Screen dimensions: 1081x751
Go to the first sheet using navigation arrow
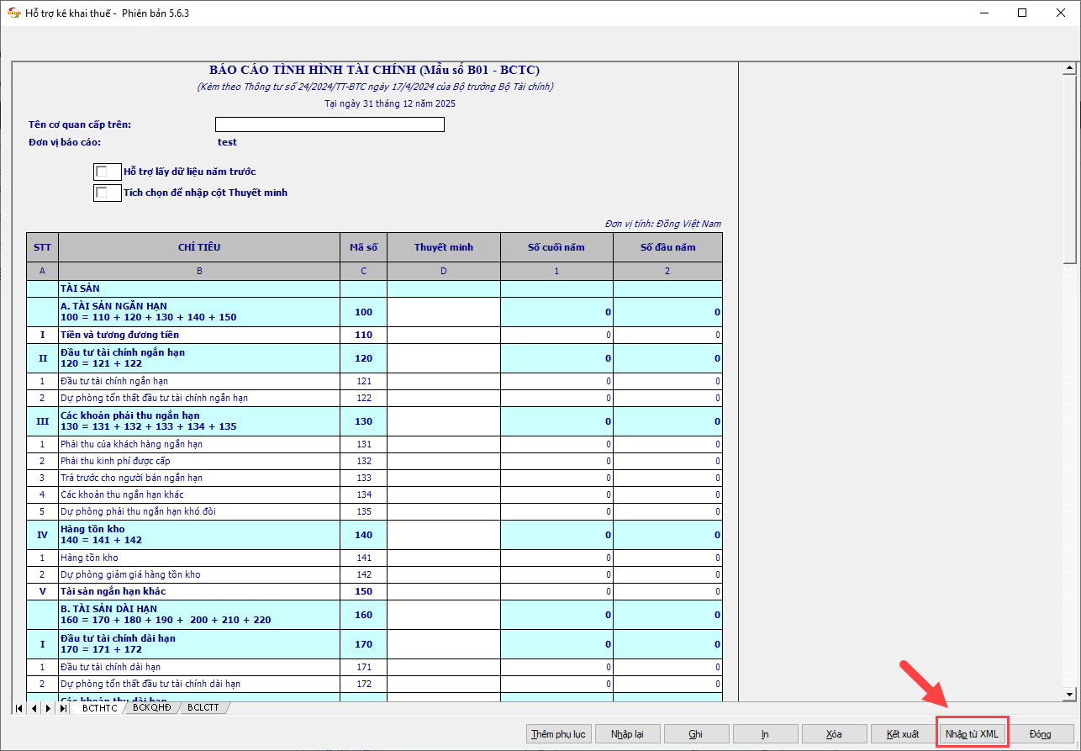click(x=19, y=708)
